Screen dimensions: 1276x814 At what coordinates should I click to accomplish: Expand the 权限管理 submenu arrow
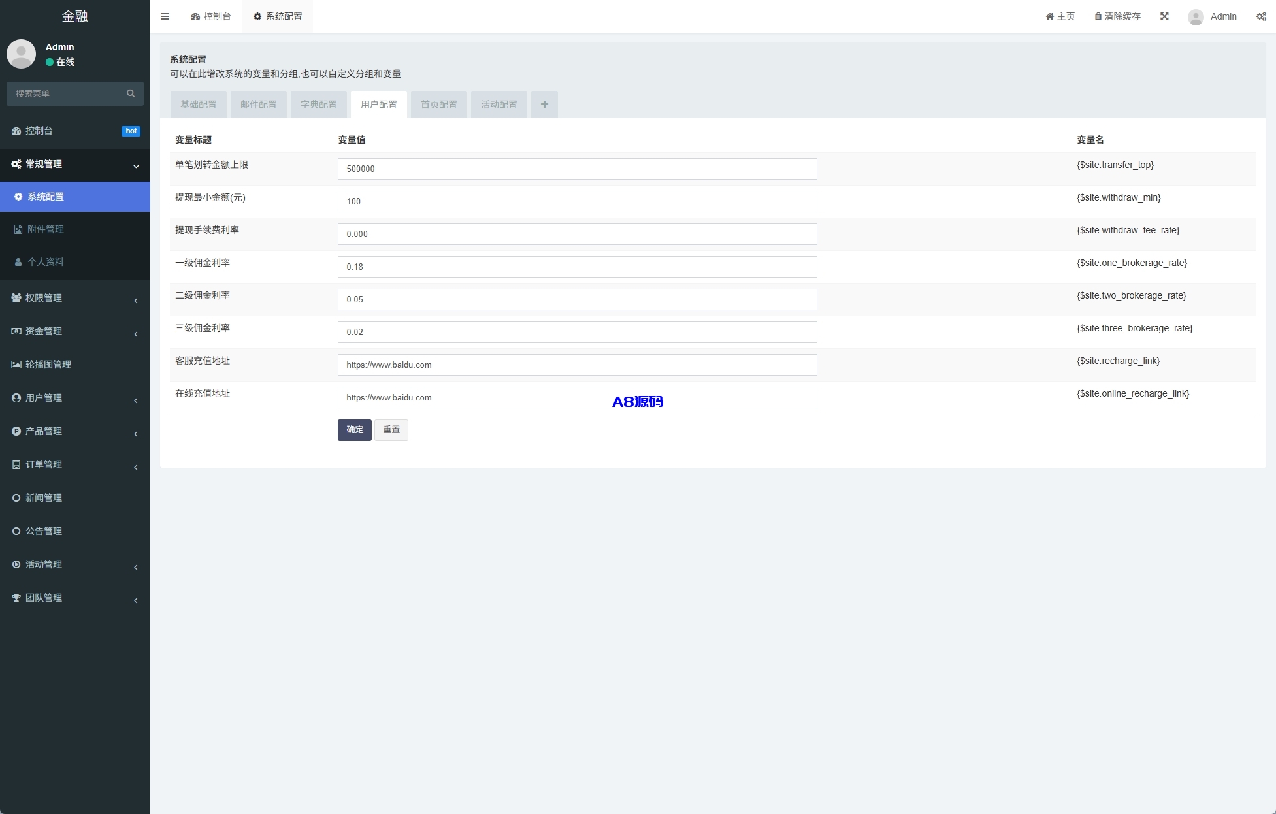click(136, 301)
